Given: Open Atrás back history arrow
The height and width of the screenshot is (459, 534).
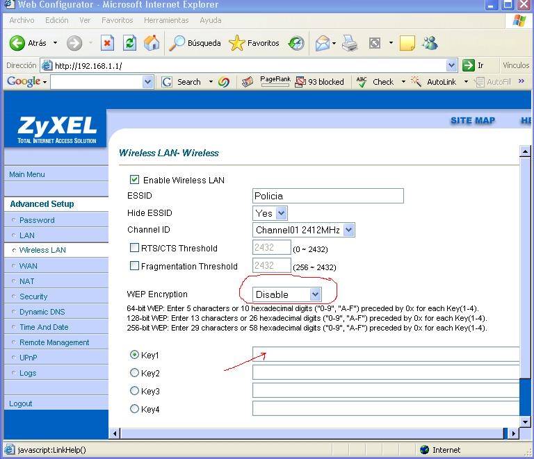Looking at the screenshot, I should (x=55, y=43).
